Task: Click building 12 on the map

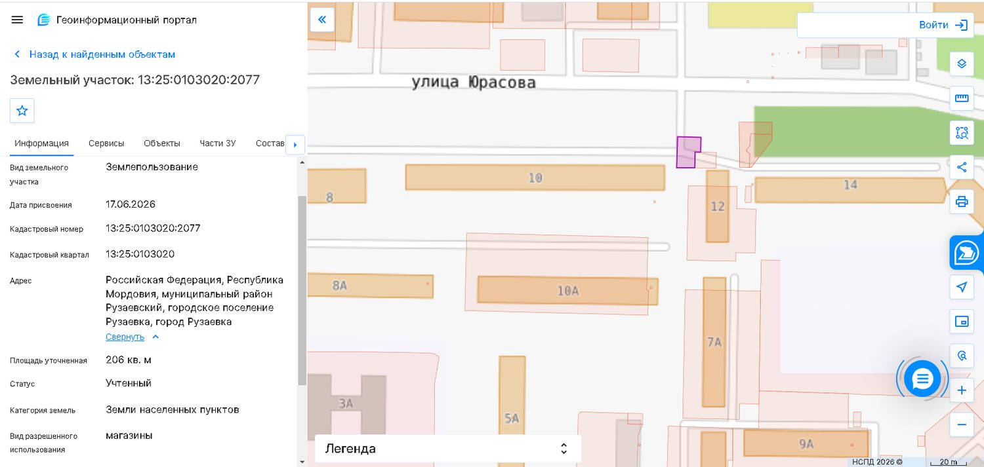Action: point(718,206)
